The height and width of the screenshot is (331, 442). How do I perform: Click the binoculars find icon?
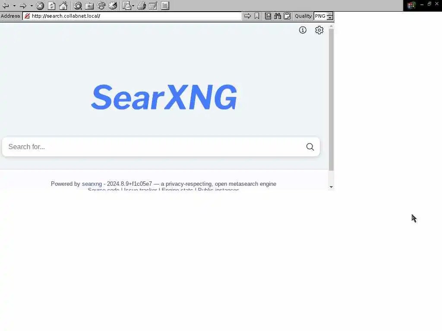278,16
